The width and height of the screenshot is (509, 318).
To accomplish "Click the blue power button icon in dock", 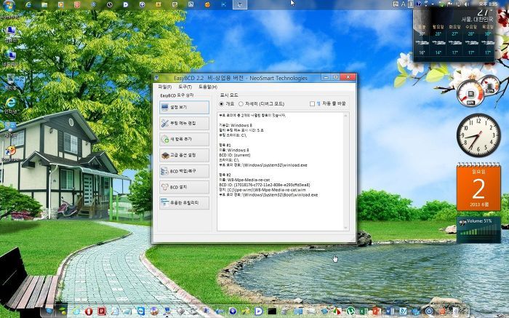I will pyautogui.click(x=429, y=311).
